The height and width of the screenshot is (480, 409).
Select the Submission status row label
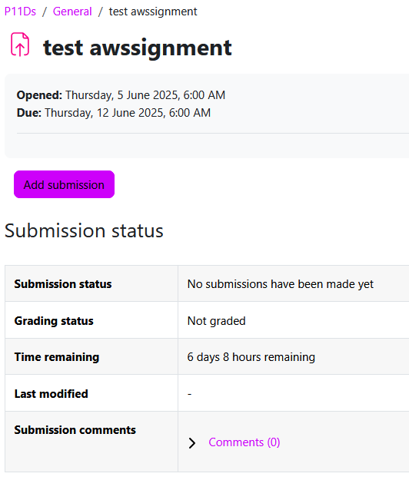[x=63, y=284]
